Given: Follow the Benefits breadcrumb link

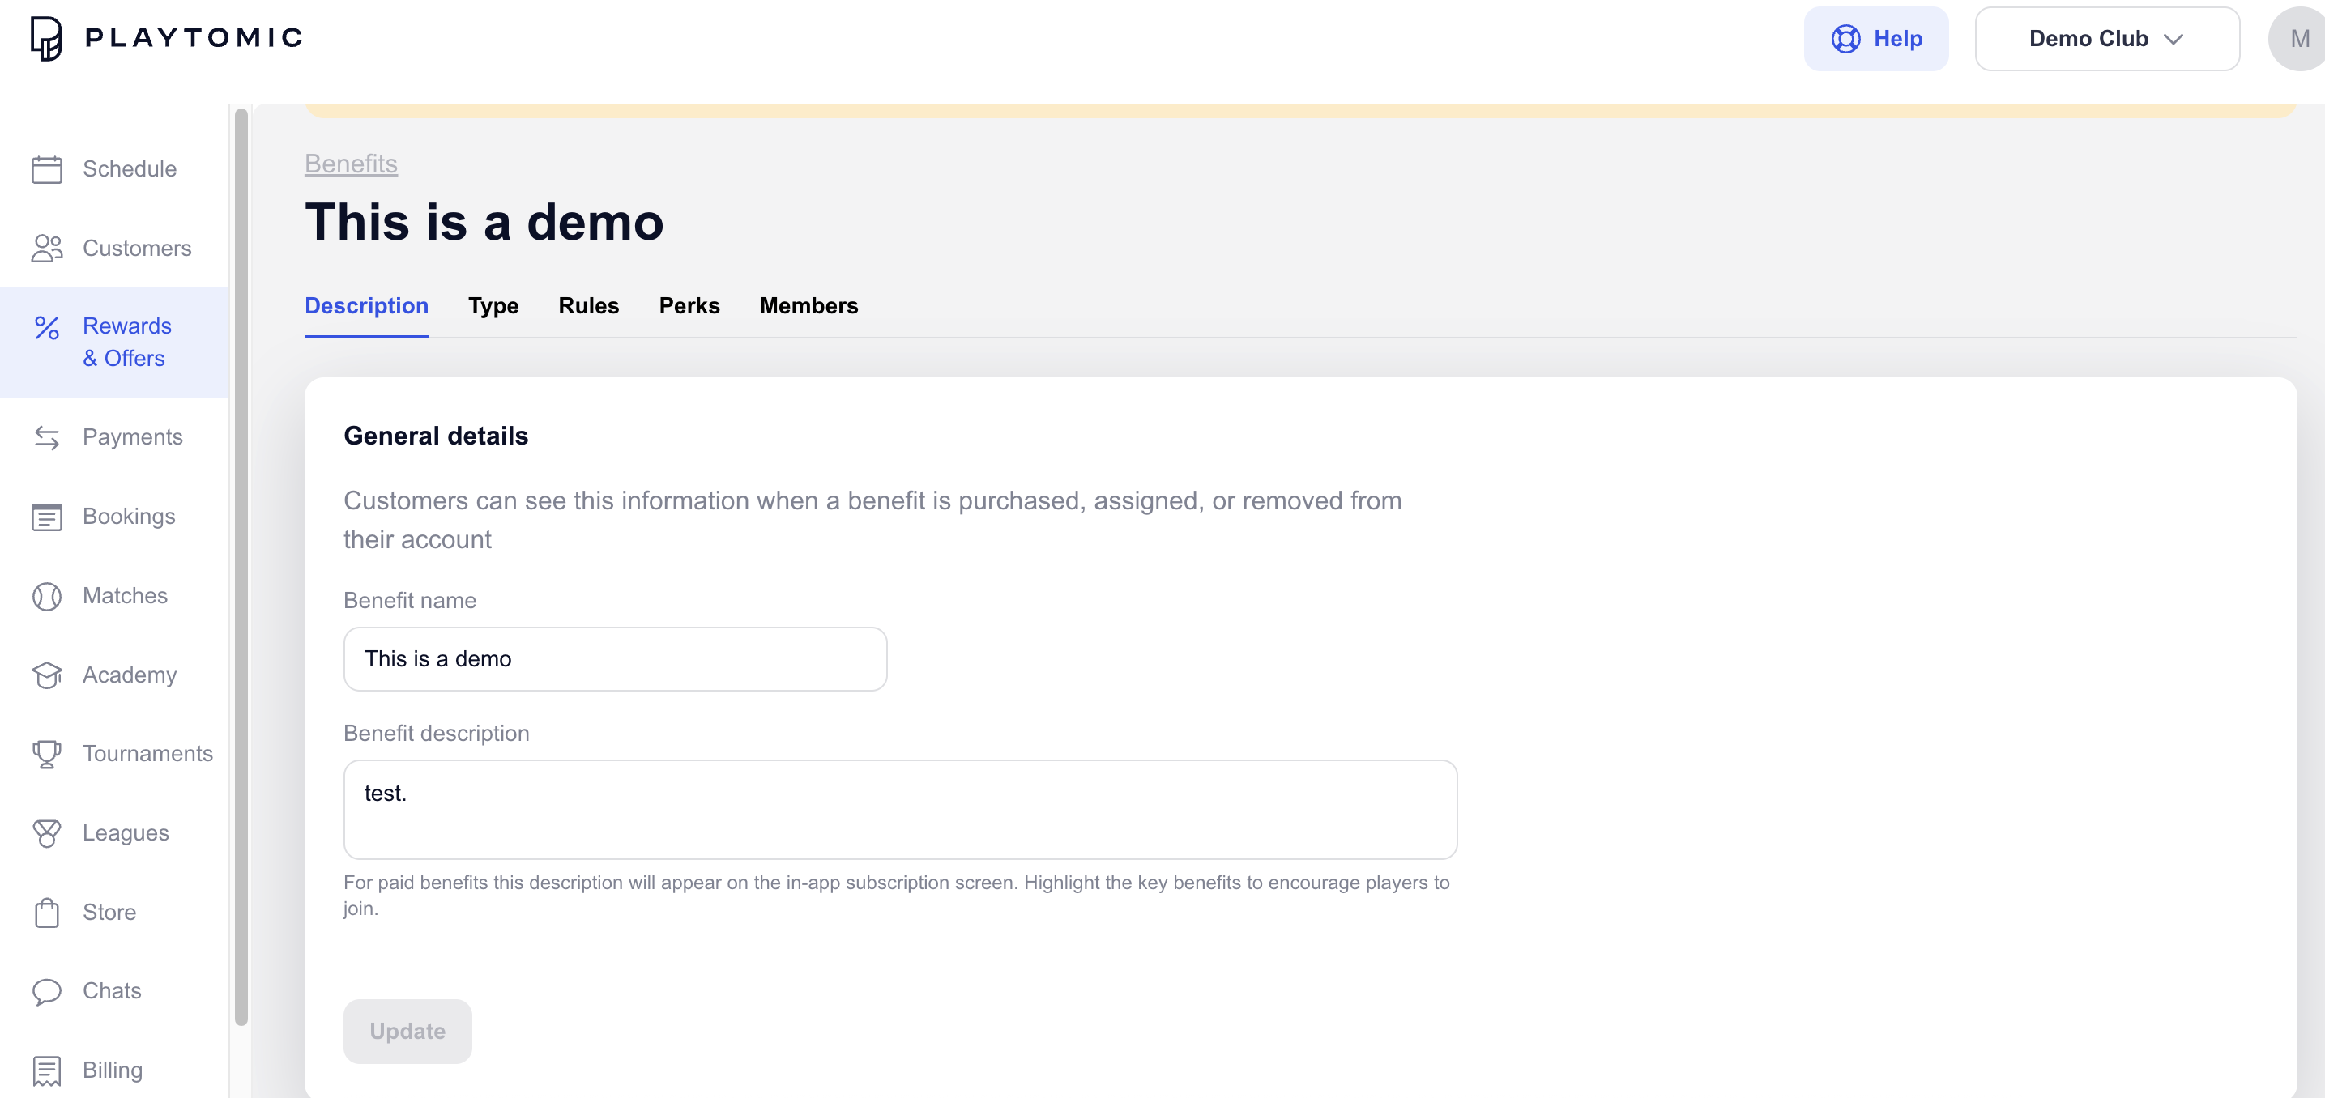Looking at the screenshot, I should pos(351,164).
